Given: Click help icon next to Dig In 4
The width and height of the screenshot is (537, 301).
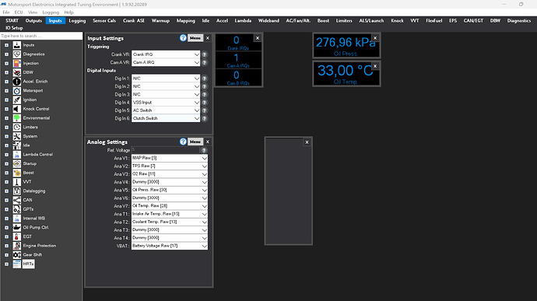Looking at the screenshot, I should pos(205,103).
